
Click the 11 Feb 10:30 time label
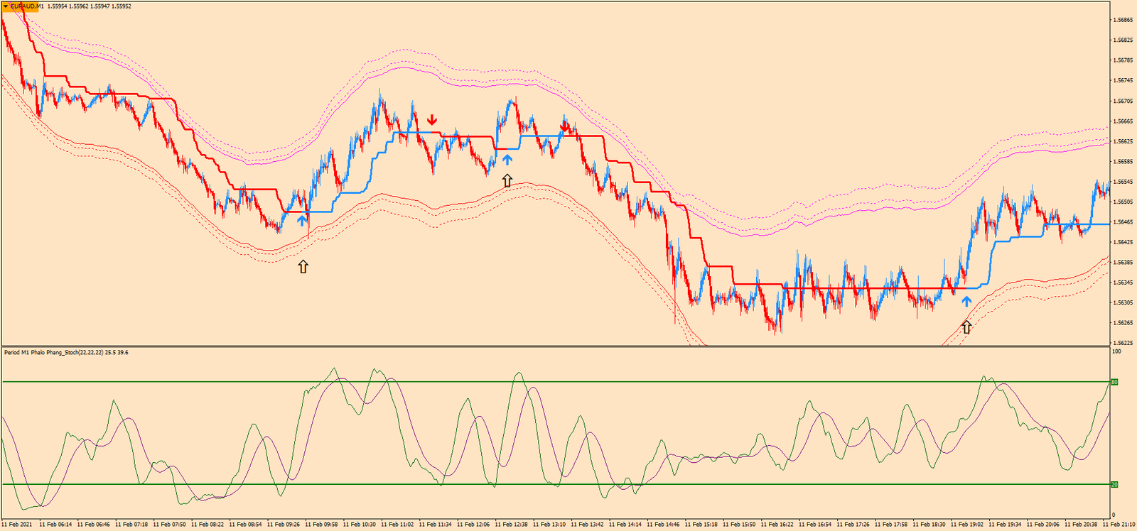tap(359, 525)
